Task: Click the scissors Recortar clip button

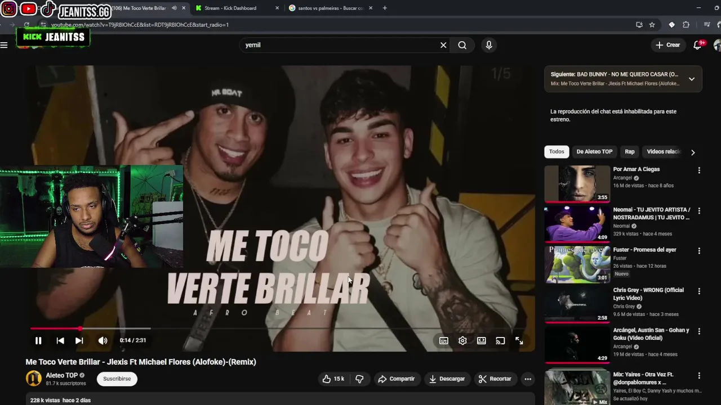Action: (x=495, y=379)
